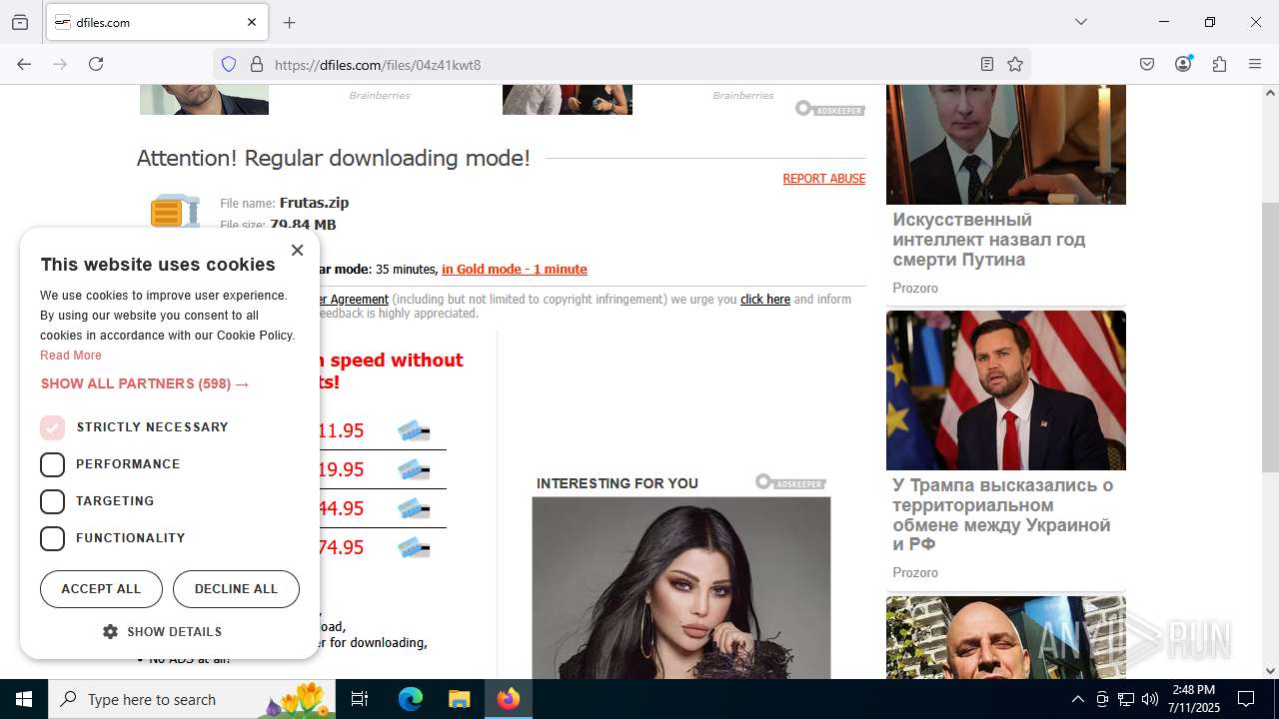Click taskbar search box
This screenshot has height=719, width=1279.
193,699
